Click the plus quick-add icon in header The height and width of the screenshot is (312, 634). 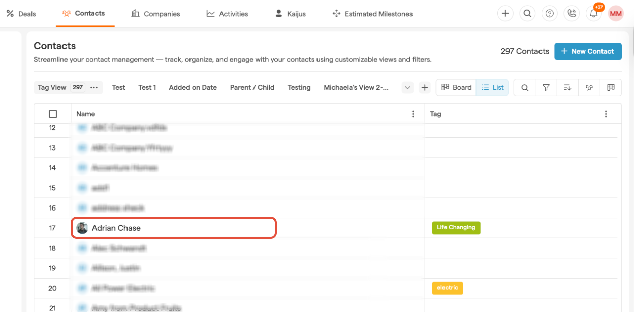[x=505, y=14]
